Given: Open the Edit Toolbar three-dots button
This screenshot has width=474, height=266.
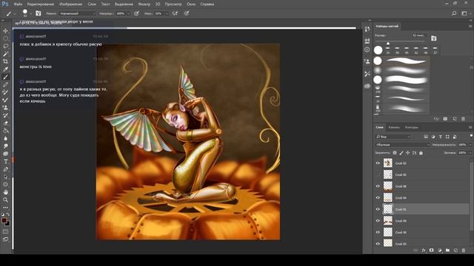Looking at the screenshot, I should coord(5,208).
